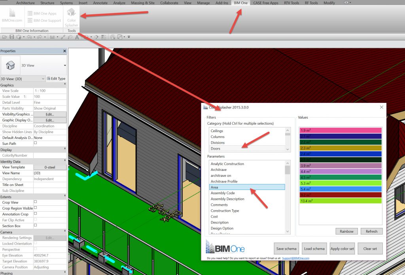Select Area in Parameters list
This screenshot has width=405, height=275.
247,187
